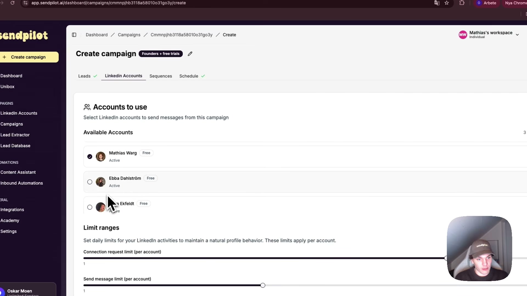
Task: Open Campaigns in the sidebar
Action: pyautogui.click(x=12, y=124)
